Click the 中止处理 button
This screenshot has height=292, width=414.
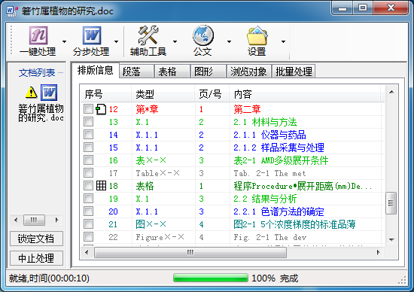pos(36,258)
